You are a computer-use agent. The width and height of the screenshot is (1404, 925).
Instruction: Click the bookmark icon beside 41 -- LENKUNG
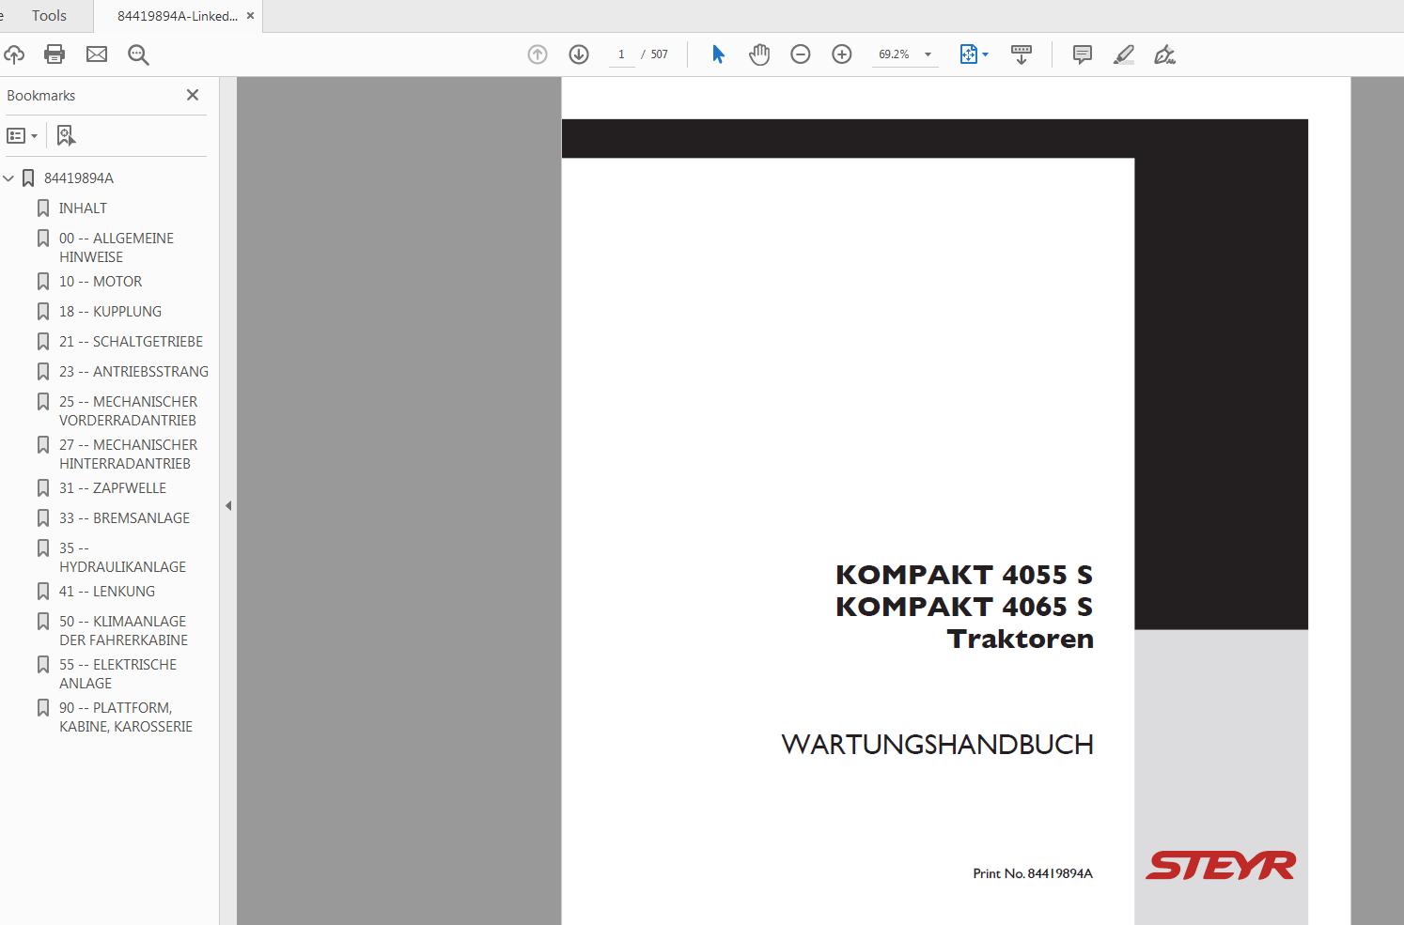click(x=42, y=592)
